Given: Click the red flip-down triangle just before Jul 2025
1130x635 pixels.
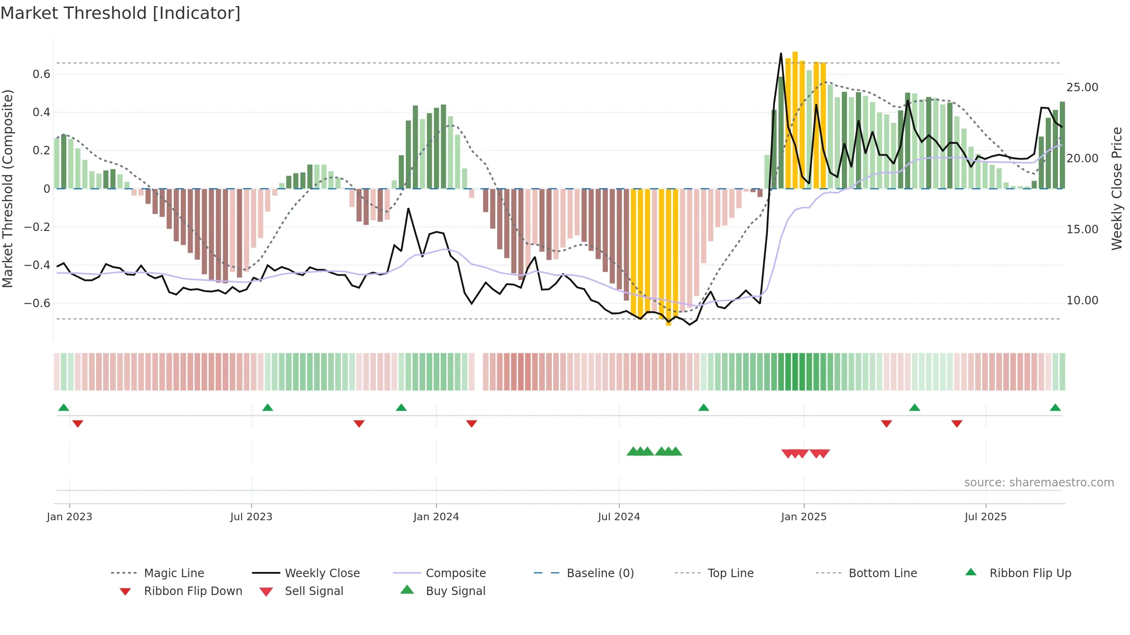Looking at the screenshot, I should pyautogui.click(x=956, y=424).
